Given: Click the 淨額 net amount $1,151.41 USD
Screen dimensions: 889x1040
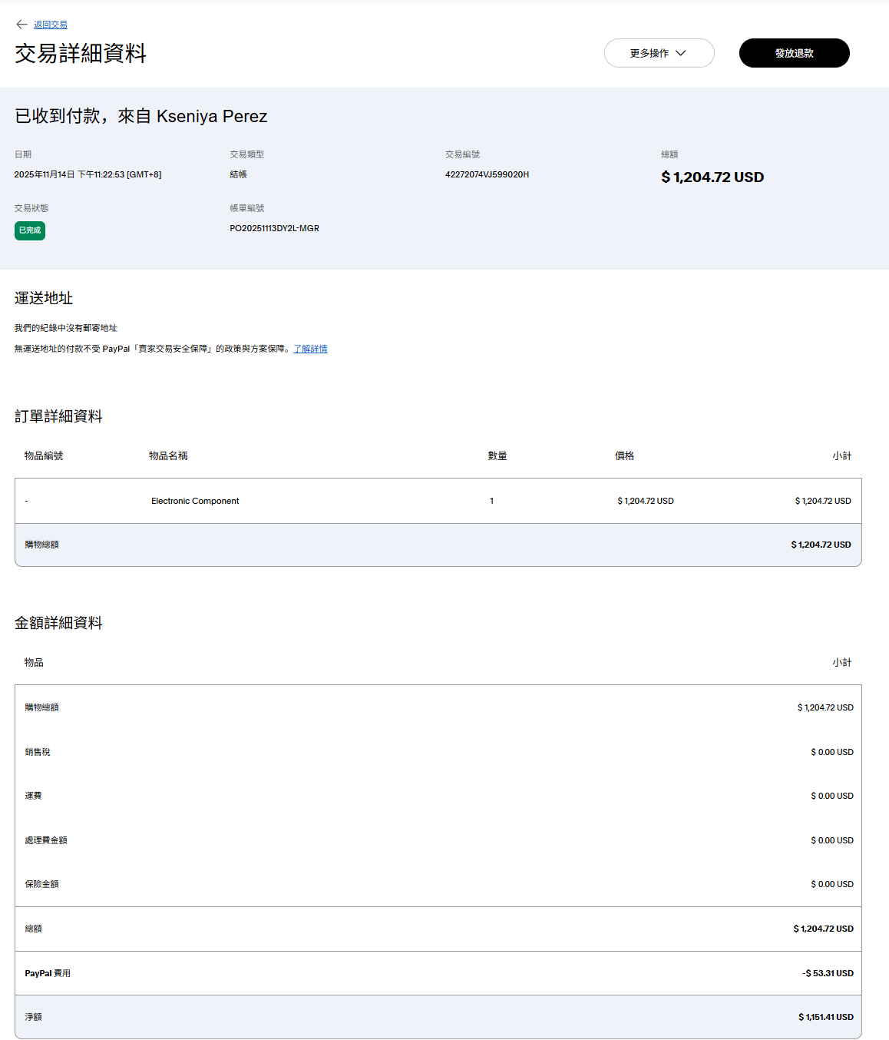Looking at the screenshot, I should pos(825,1017).
